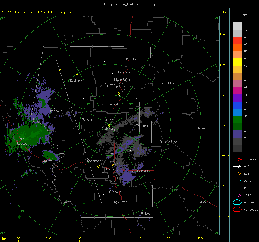This screenshot has height=242, width=259.
Task: Click the Lacombe label
Action: (124, 72)
